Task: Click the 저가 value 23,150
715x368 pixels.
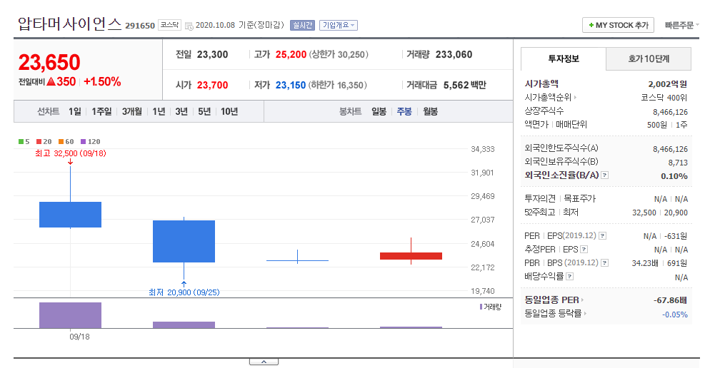Action: [291, 85]
